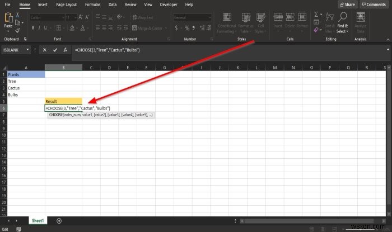Open Format as Table gallery
This screenshot has height=232, width=392.
[x=246, y=23]
